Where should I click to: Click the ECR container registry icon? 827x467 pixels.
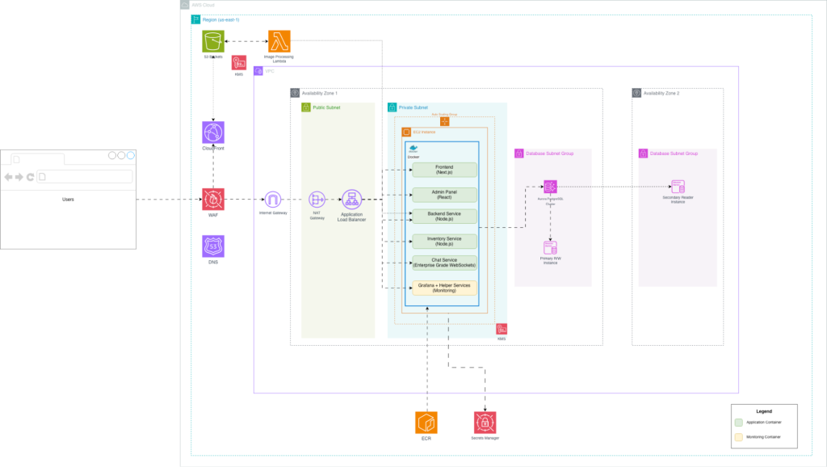coord(426,423)
